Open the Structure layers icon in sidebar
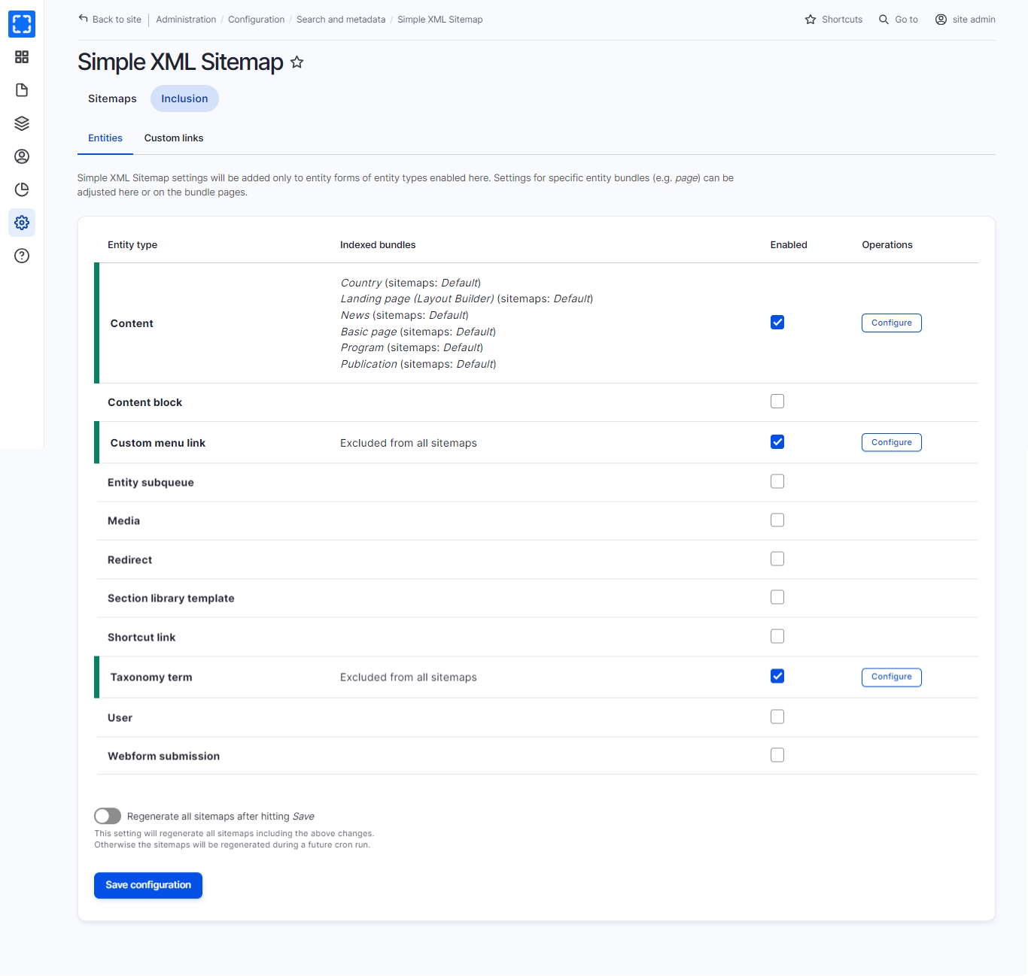 (22, 123)
